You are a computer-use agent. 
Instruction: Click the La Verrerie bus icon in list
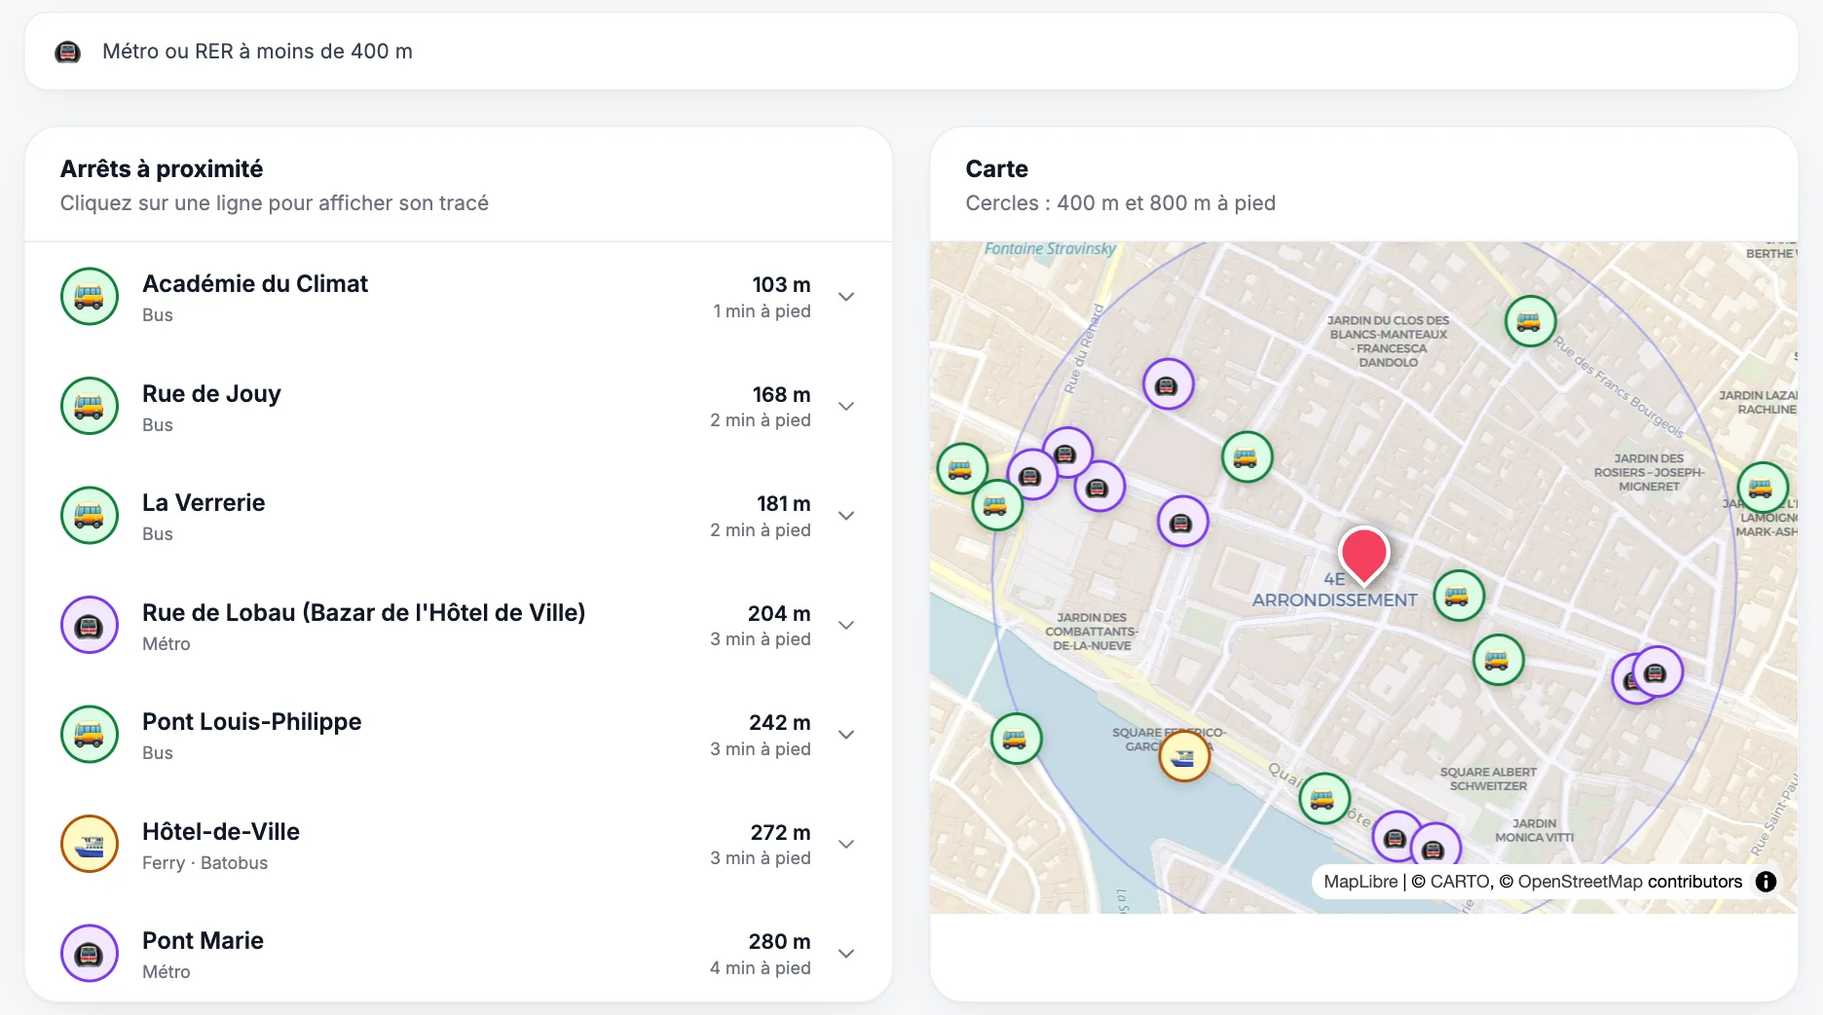(90, 516)
